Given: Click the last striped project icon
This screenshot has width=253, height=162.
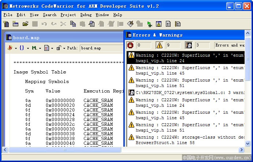Looking at the screenshot, I should [x=178, y=24].
